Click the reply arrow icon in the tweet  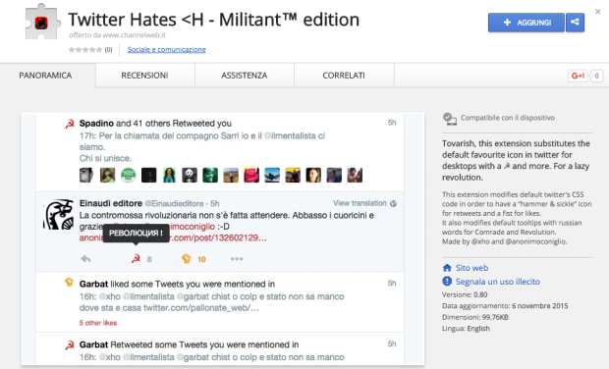85,259
